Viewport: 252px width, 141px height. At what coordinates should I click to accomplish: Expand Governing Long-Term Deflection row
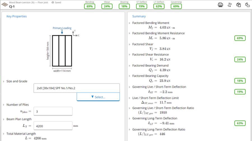(130, 118)
